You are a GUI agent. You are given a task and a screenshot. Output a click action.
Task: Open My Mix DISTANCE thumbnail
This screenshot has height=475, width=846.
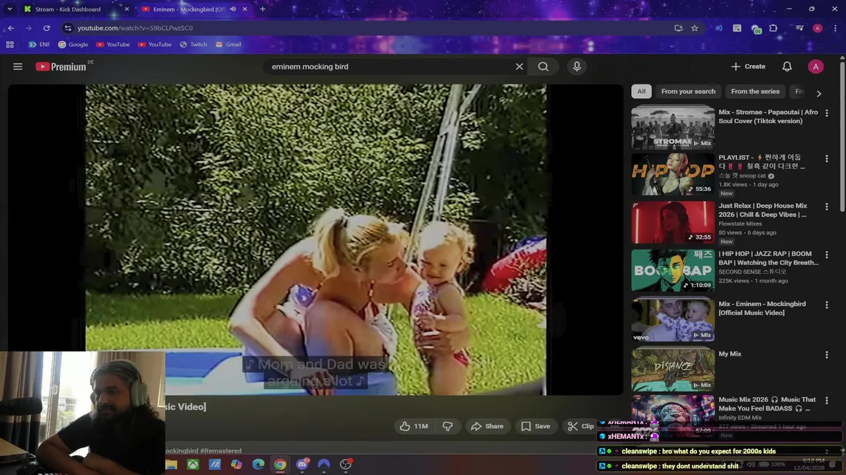[x=673, y=370]
